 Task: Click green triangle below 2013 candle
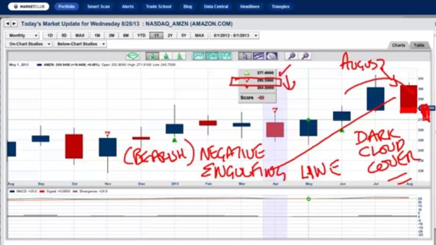point(175,140)
